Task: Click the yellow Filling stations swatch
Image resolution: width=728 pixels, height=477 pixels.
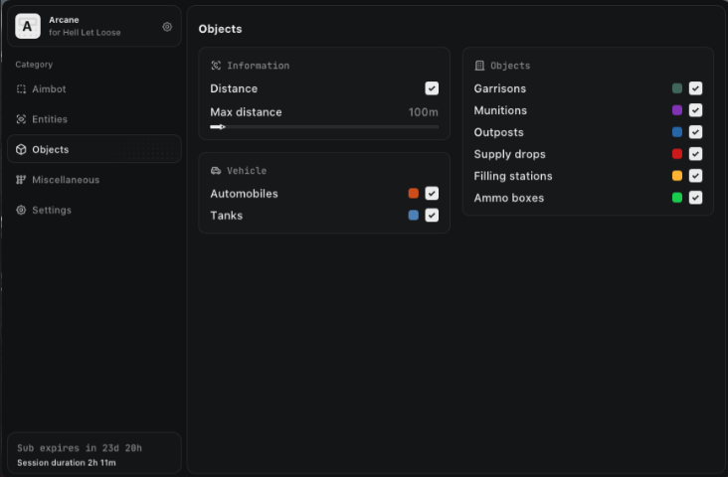Action: click(x=677, y=176)
